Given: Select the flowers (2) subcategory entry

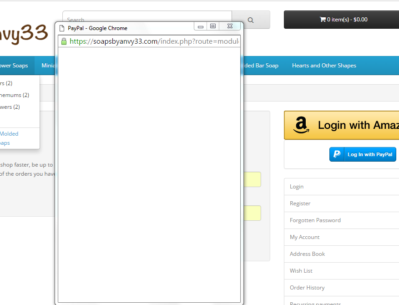Looking at the screenshot, I should tap(10, 107).
